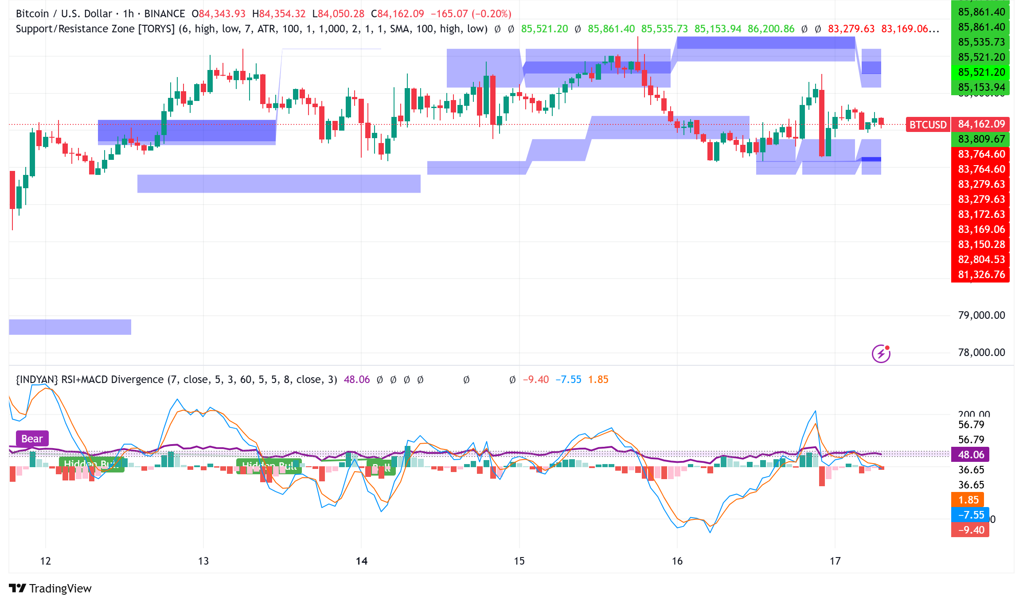Click the green 83,809.67 price label
The width and height of the screenshot is (1023, 604).
point(981,139)
